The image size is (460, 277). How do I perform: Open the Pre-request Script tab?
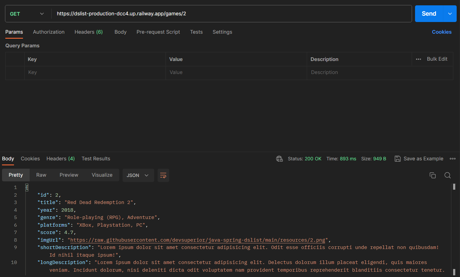pyautogui.click(x=158, y=32)
